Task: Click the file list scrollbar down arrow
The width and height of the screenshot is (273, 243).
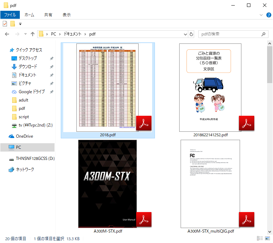Action: (270, 232)
